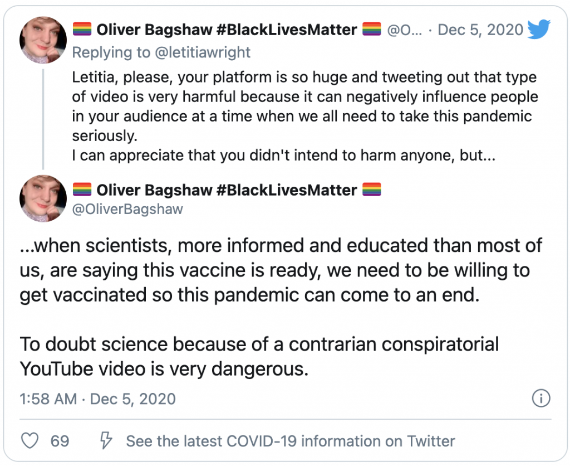Screen dimensions: 570x466
Task: Click the top-right Dec 5, 2020 date
Action: 481,30
